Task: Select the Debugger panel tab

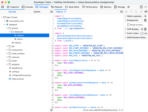Action: tap(42, 7)
